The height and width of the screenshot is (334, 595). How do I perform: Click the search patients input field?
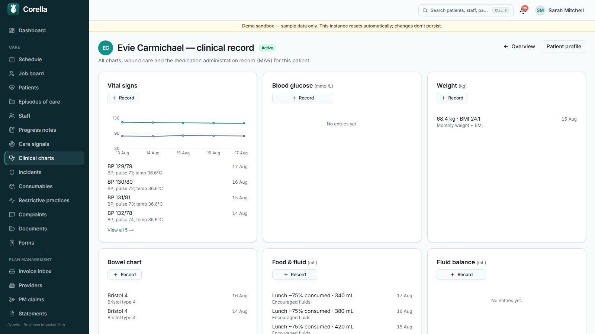tap(466, 10)
